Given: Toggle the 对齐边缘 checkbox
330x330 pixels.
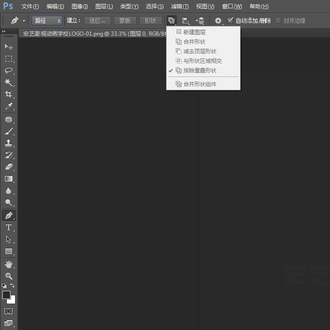Looking at the screenshot, I should point(278,21).
